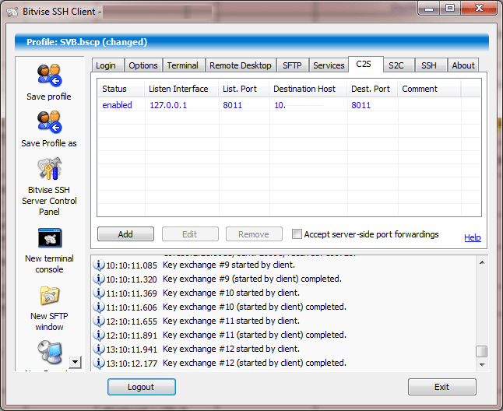Click info icon beside Key exchange #9 started
Viewport: 503px width, 411px height.
(99, 265)
